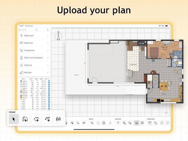
Task: Paste using the clipboard icon under Modify
Action: [x=104, y=123]
